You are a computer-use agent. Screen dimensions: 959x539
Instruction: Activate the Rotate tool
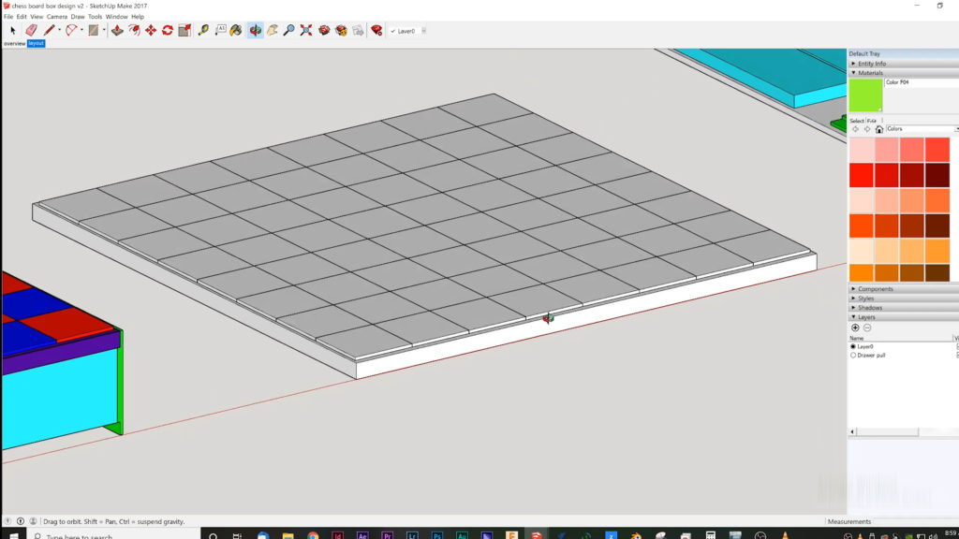click(167, 31)
